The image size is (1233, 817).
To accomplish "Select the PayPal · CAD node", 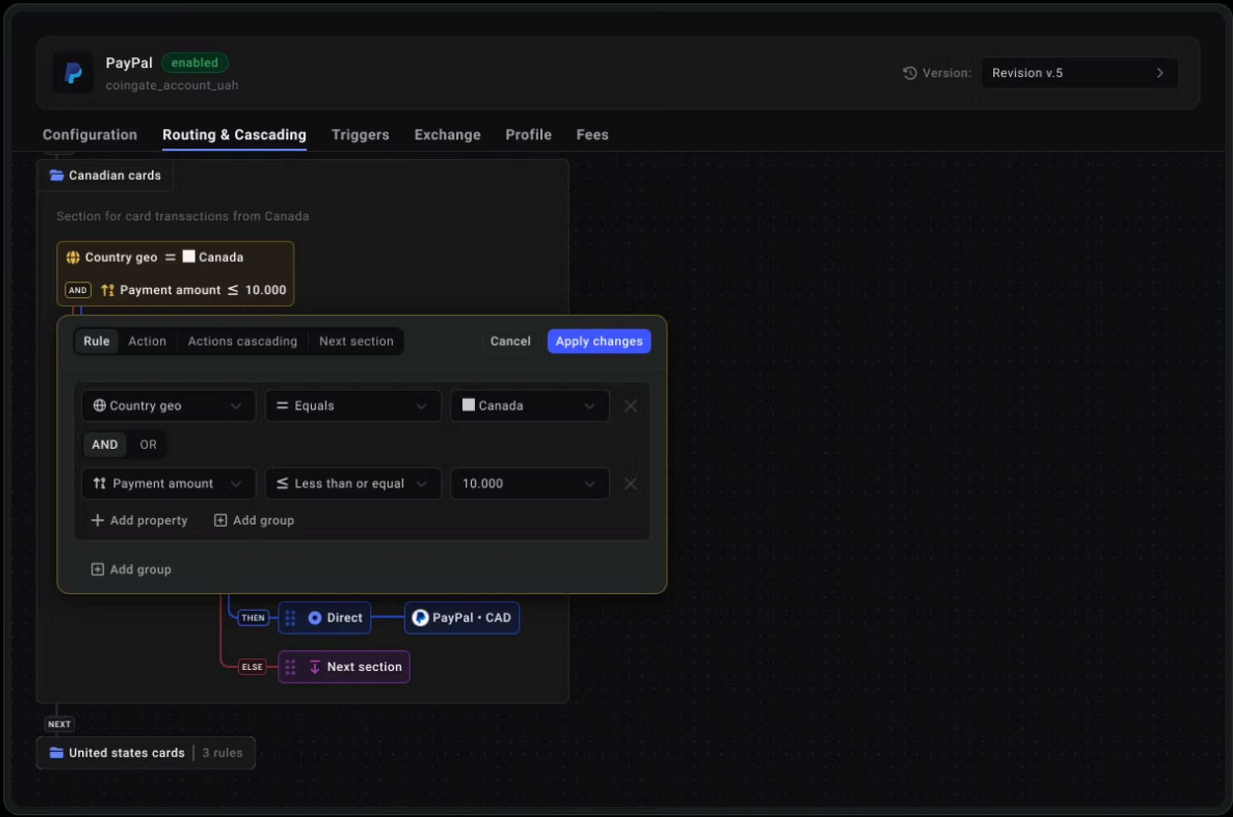I will (462, 618).
